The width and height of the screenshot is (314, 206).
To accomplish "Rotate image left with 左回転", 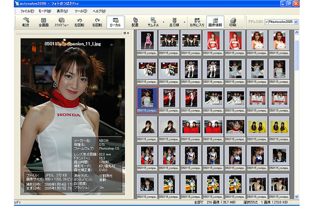I will [79, 22].
